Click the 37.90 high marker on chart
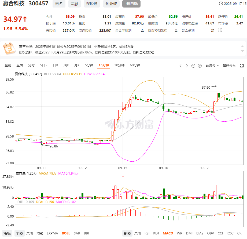This screenshot has height=239, width=247. point(206,87)
